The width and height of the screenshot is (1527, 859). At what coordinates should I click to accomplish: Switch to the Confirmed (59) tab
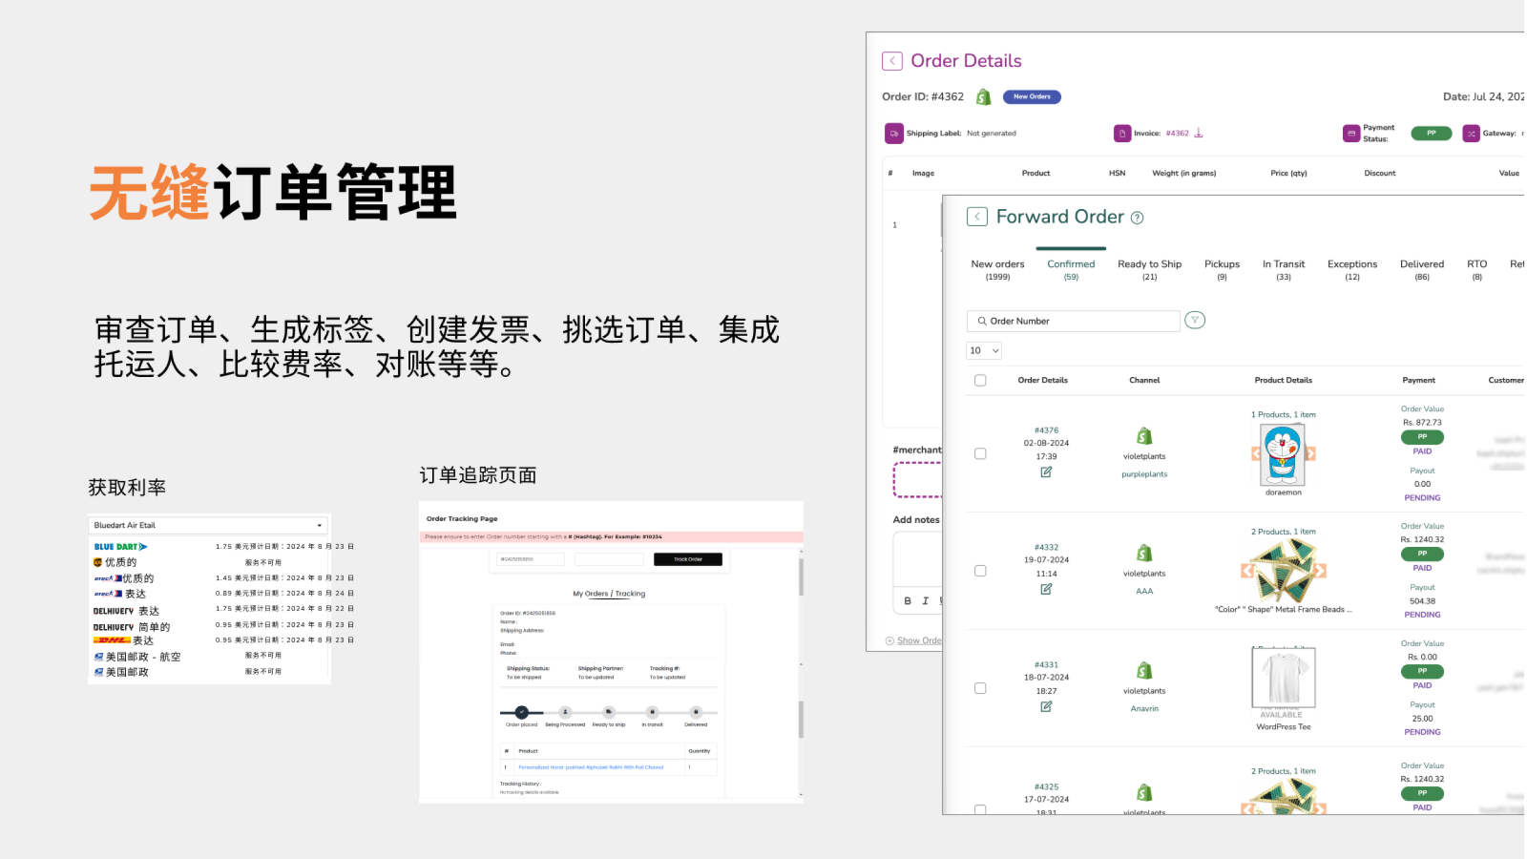pos(1071,270)
